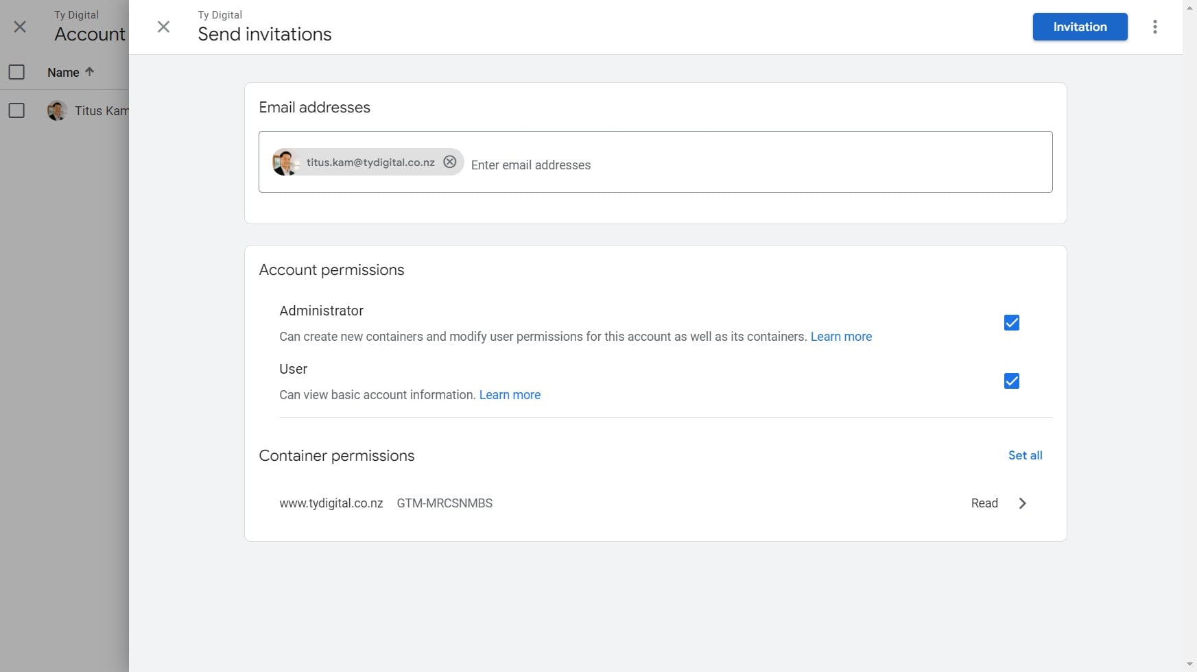Open www.tydigital.co.nz container permissions row
1197x672 pixels.
(331, 503)
